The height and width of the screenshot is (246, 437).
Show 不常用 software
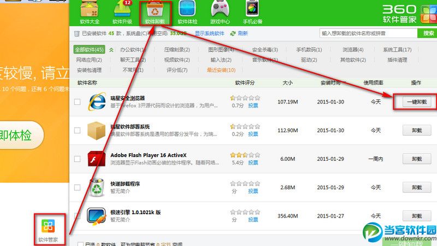pyautogui.click(x=133, y=70)
